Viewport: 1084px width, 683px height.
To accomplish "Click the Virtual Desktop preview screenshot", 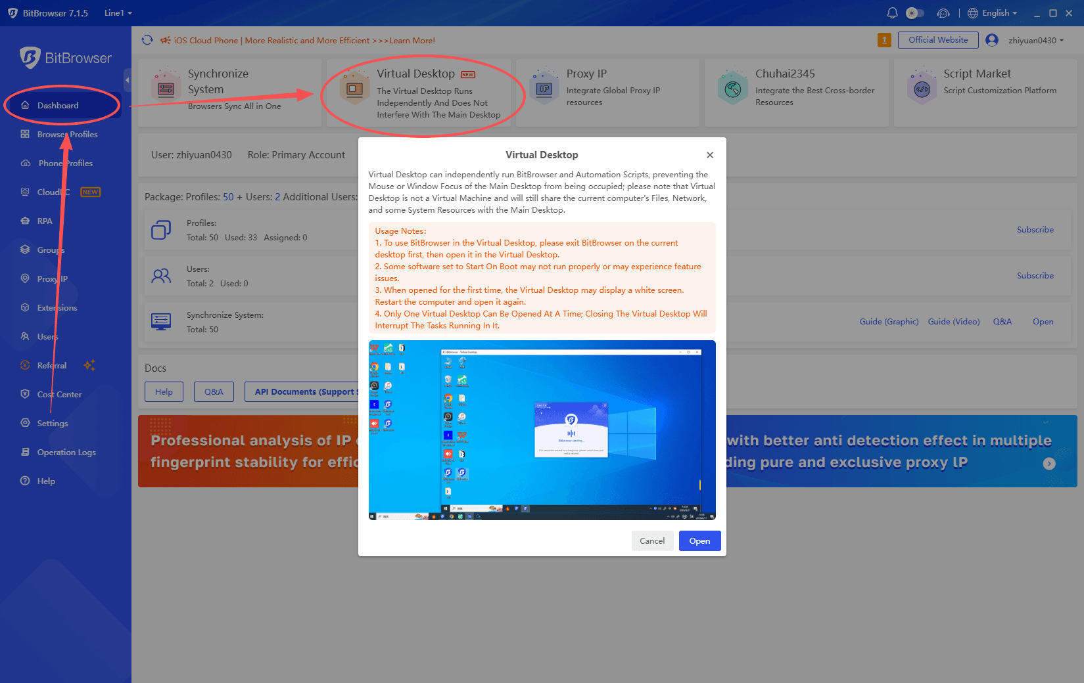I will pyautogui.click(x=542, y=430).
